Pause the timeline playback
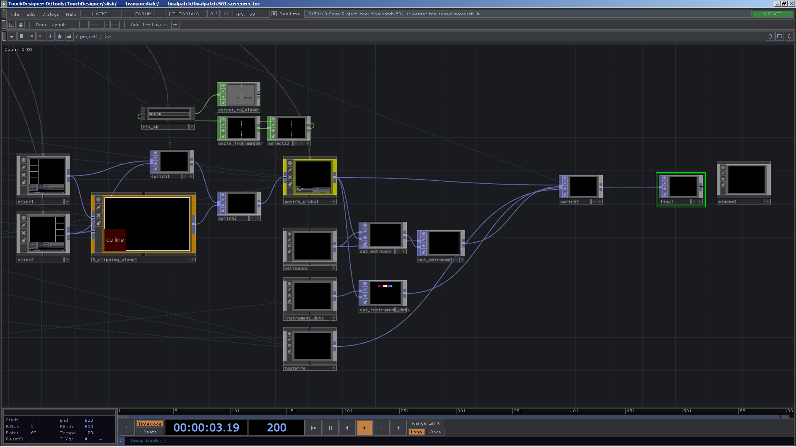Screen dimensions: 796x447 (x=330, y=428)
